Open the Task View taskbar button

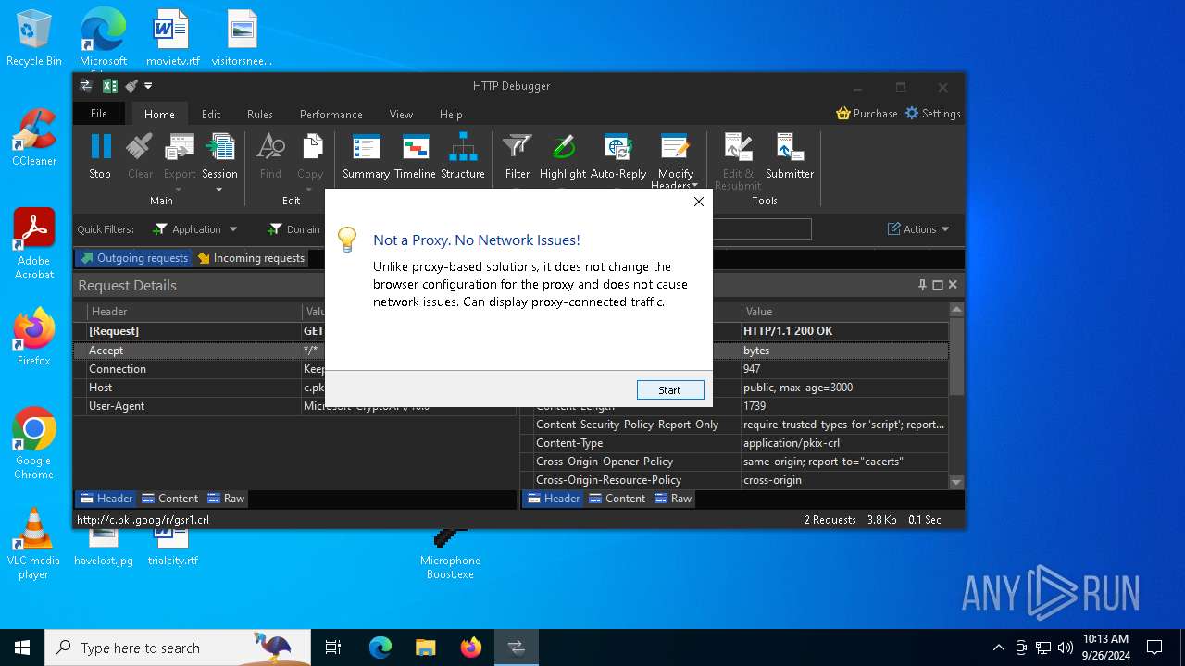[x=333, y=647]
